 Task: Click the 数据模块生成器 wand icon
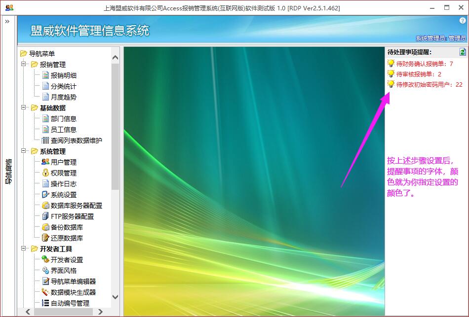click(x=45, y=292)
